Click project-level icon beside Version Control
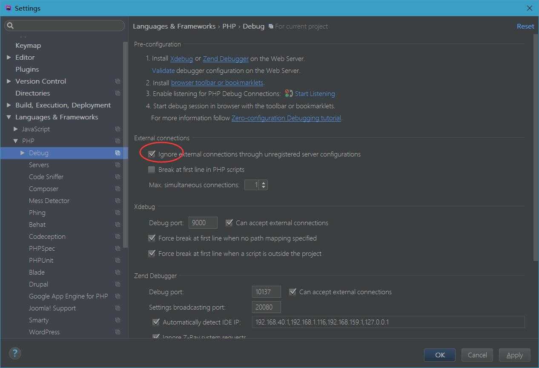Screen dimensions: 539x368 point(118,81)
